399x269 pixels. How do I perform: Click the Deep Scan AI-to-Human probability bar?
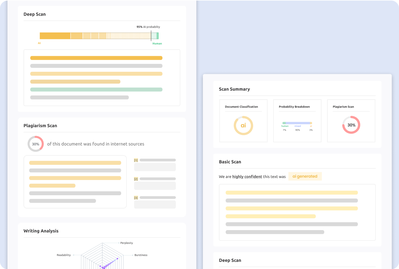tap(99, 36)
